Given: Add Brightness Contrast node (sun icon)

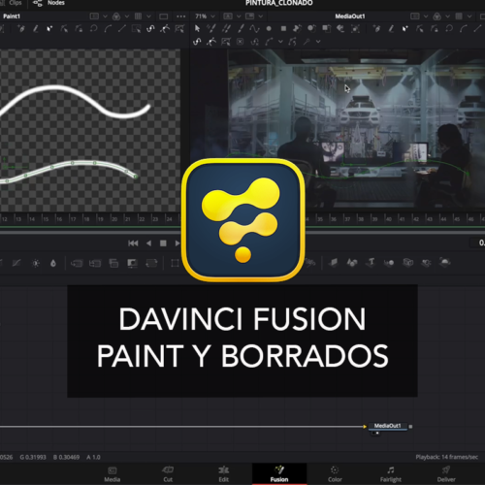Looking at the screenshot, I should [x=36, y=263].
